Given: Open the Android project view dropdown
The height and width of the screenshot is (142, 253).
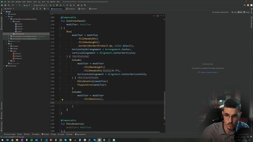Looking at the screenshot, I should coord(9,9).
